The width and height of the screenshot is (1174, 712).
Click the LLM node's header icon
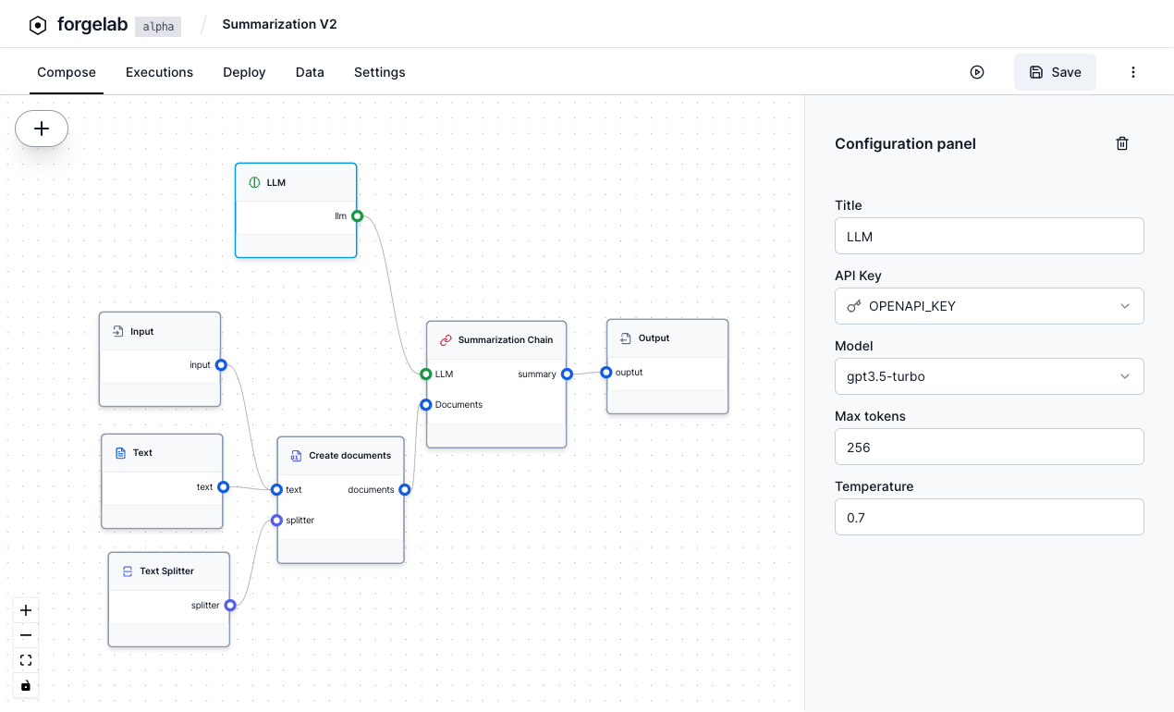point(253,182)
